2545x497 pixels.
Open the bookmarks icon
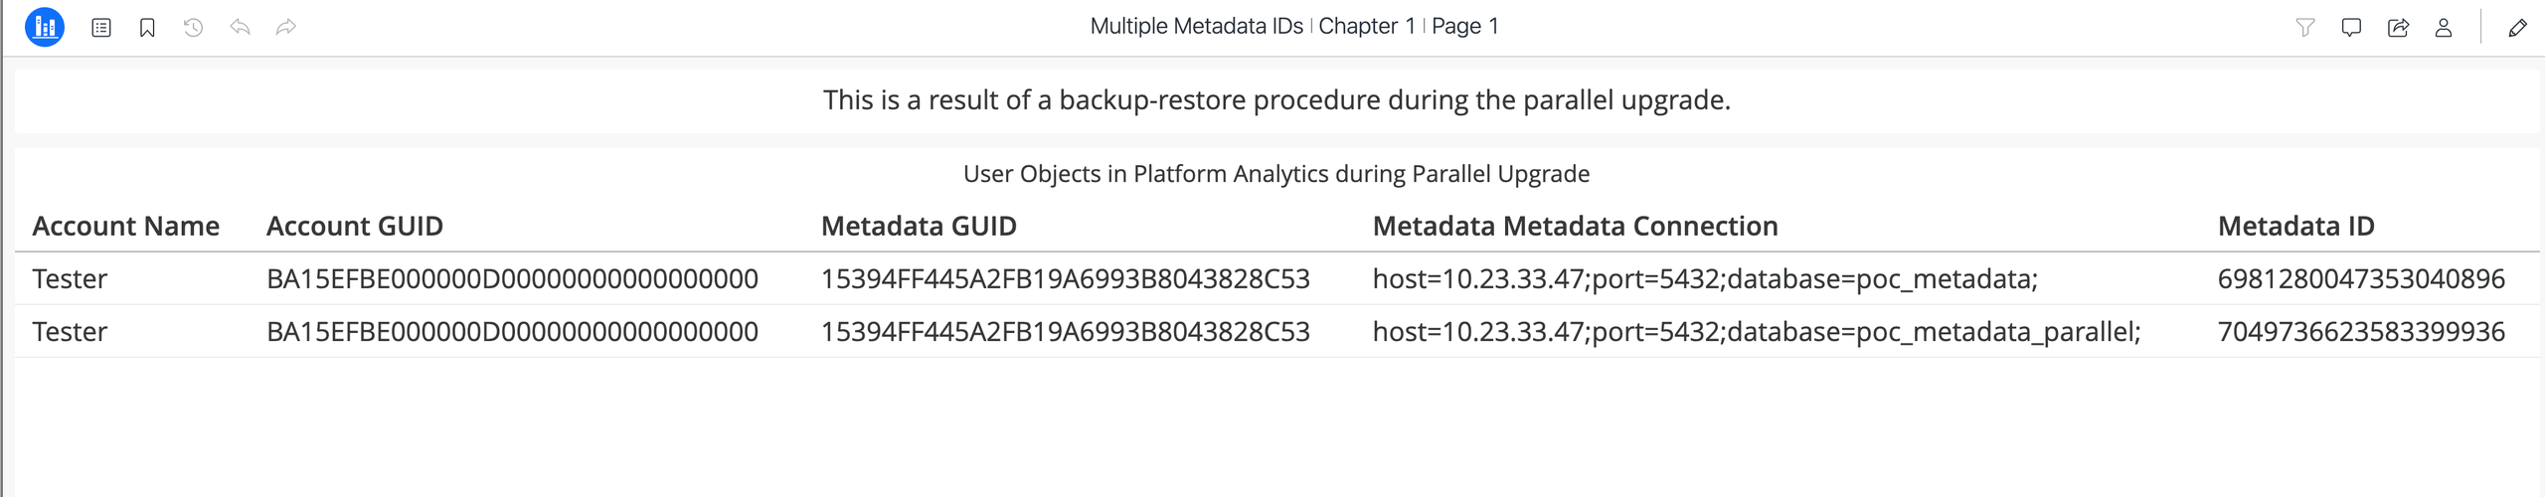pos(147,28)
